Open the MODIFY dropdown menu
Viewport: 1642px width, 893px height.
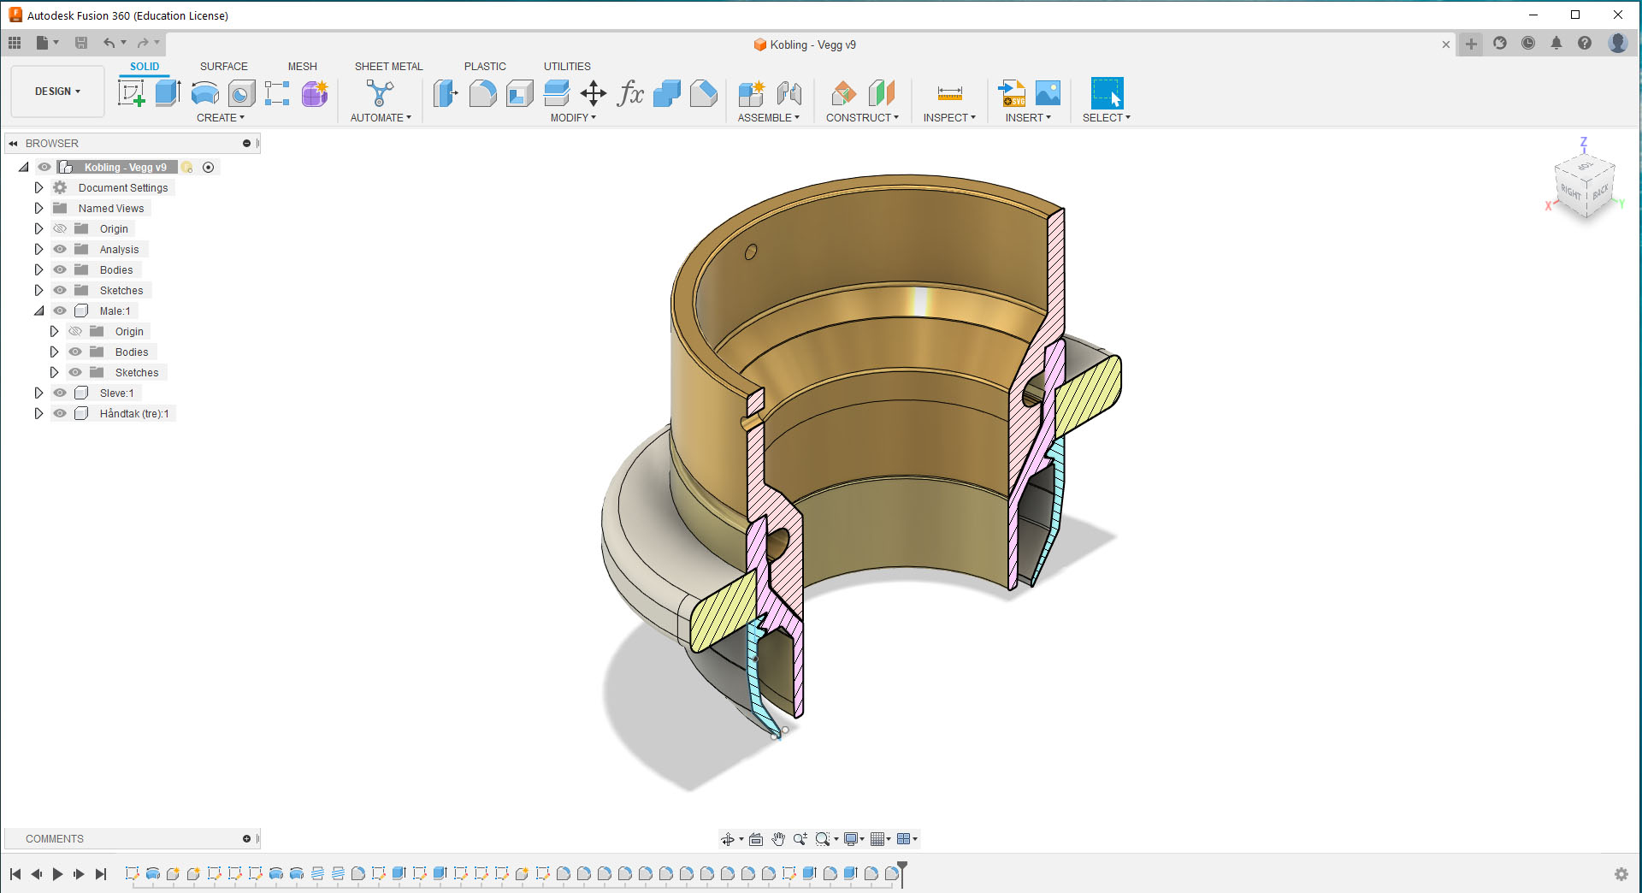coord(573,118)
